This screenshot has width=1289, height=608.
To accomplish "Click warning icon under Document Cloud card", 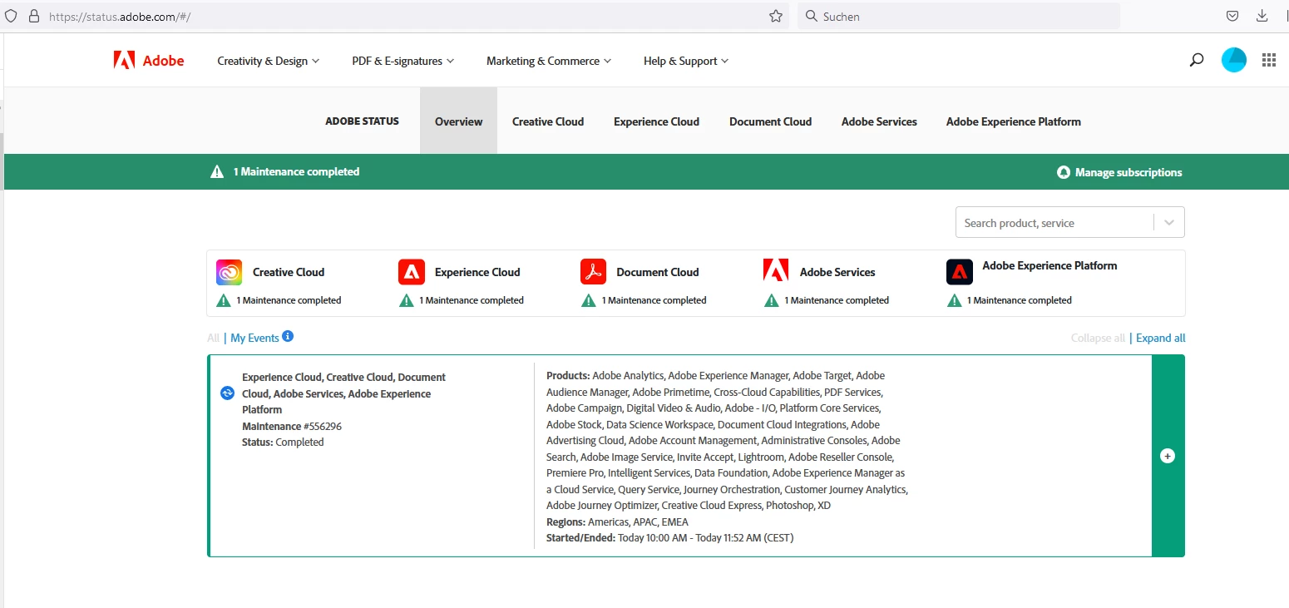I will [x=589, y=300].
